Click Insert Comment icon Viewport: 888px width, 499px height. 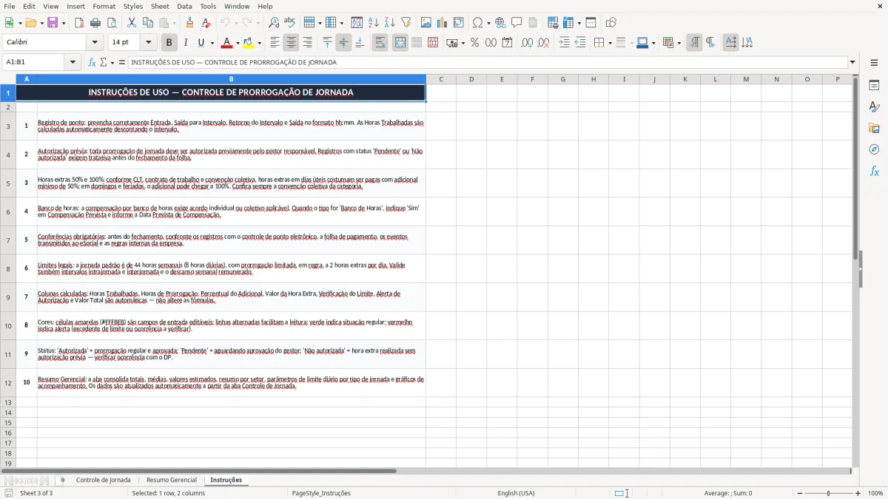[x=517, y=23]
